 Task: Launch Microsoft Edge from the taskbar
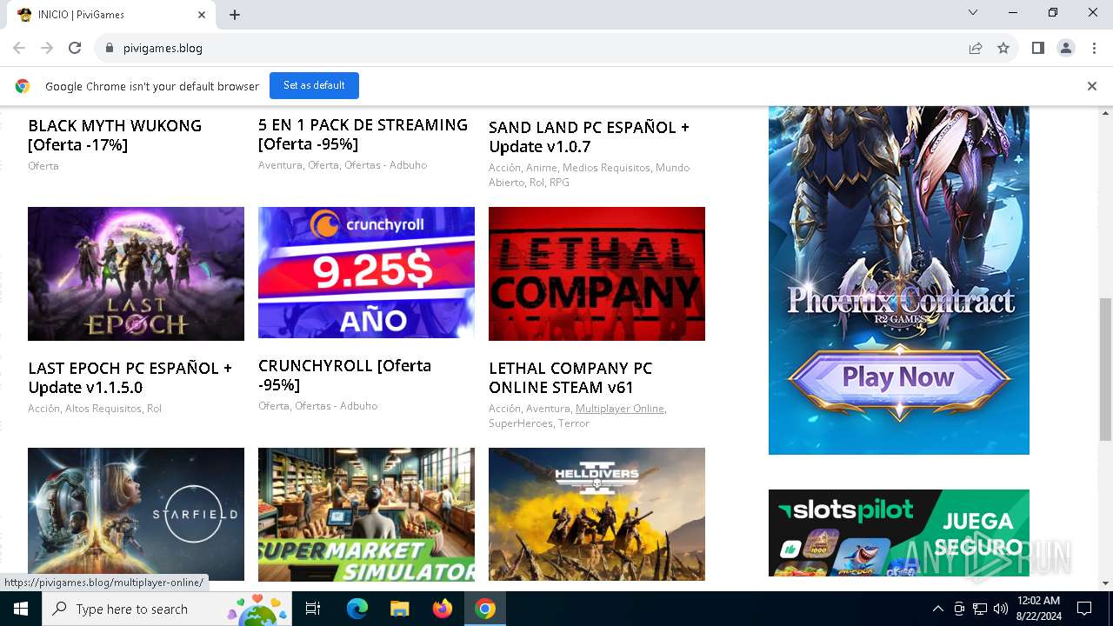[x=357, y=609]
